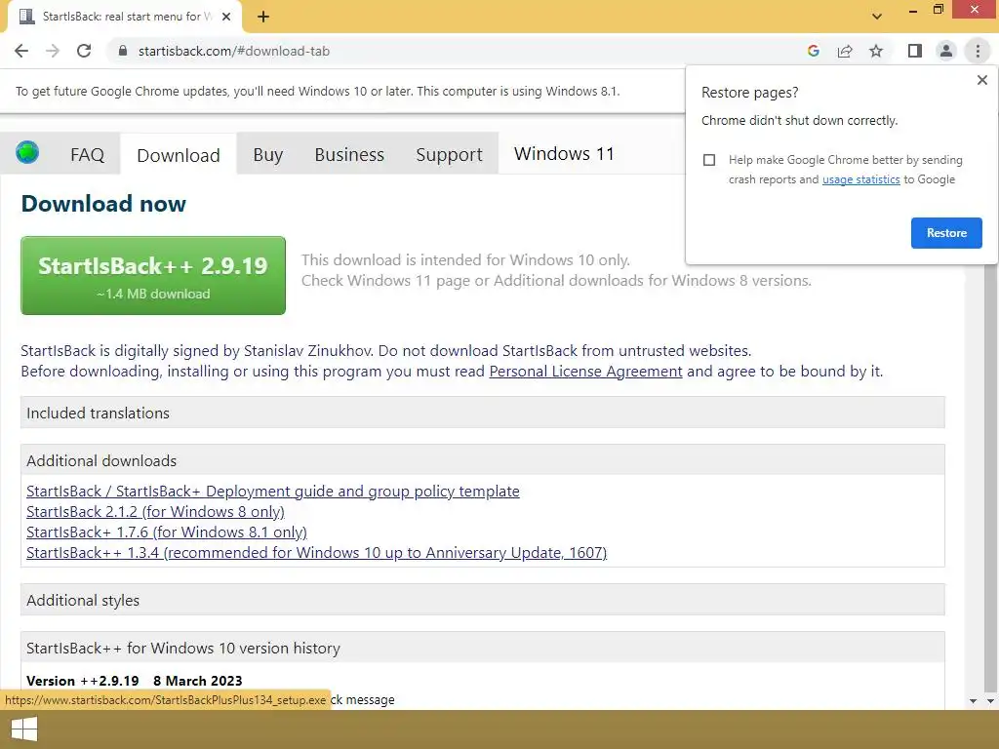
Task: Click the StartIsBack tab title
Action: (x=127, y=17)
